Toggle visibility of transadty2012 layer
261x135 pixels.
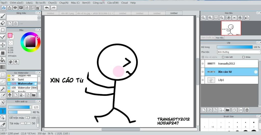pos(203,64)
